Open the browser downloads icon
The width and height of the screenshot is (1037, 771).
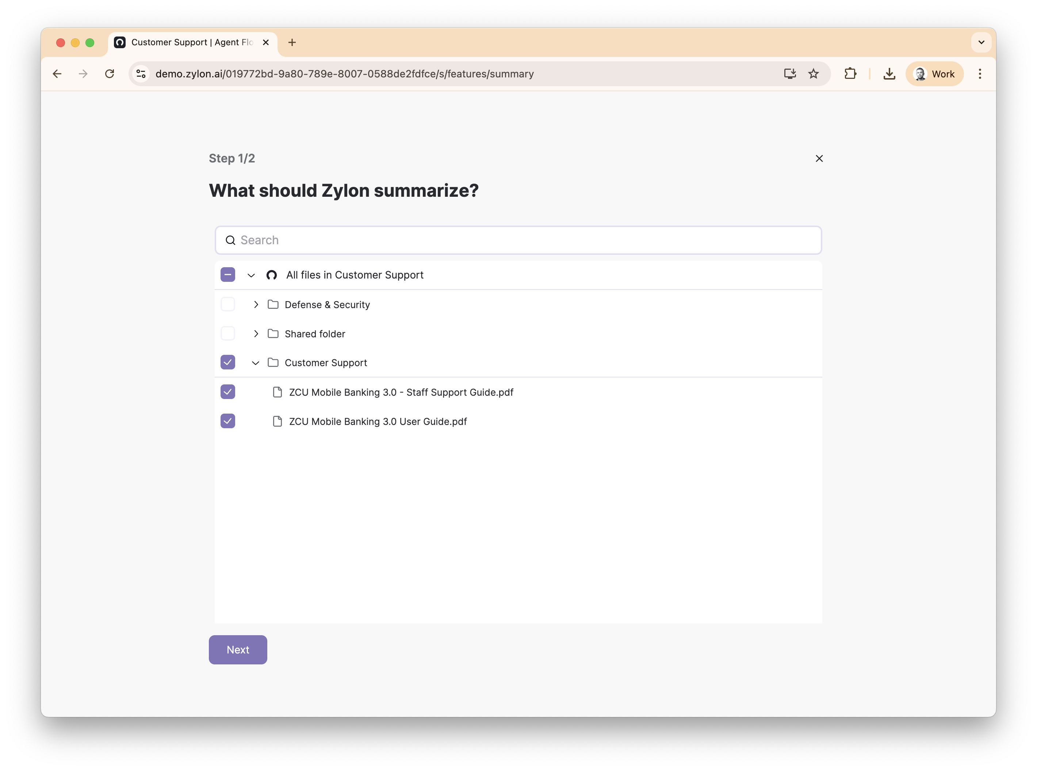[x=889, y=74]
